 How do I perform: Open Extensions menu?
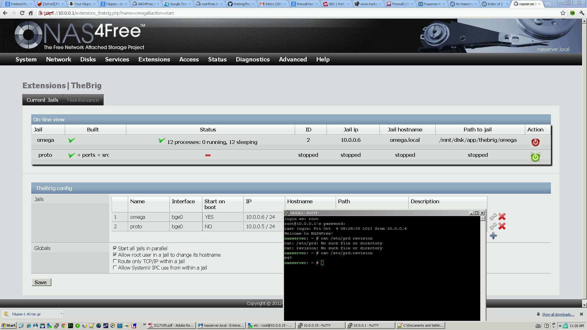coord(154,59)
